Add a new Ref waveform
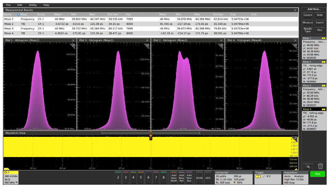Viewport: 329px width, 189px height. point(182,177)
